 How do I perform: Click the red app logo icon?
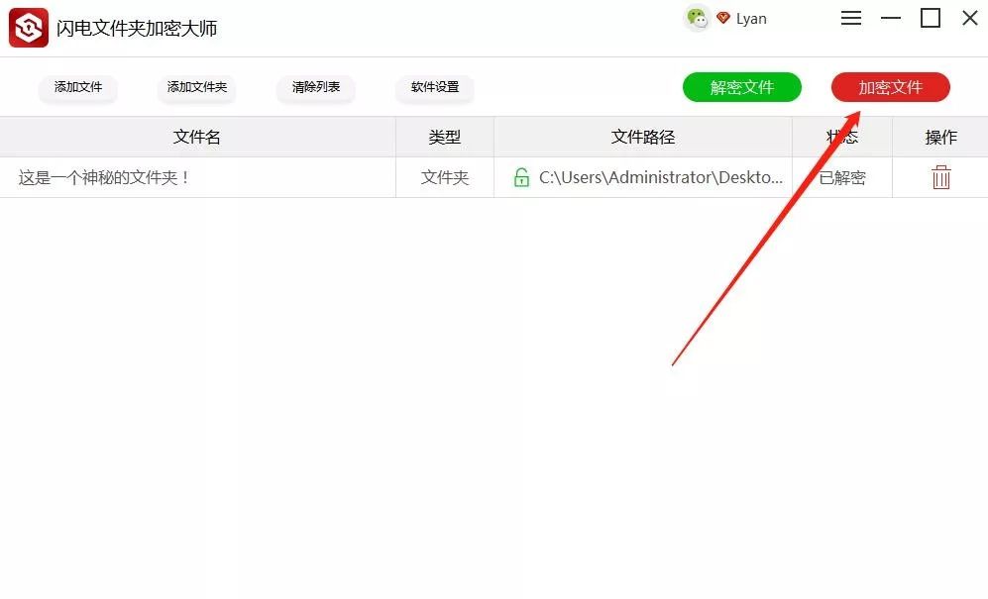(x=29, y=28)
